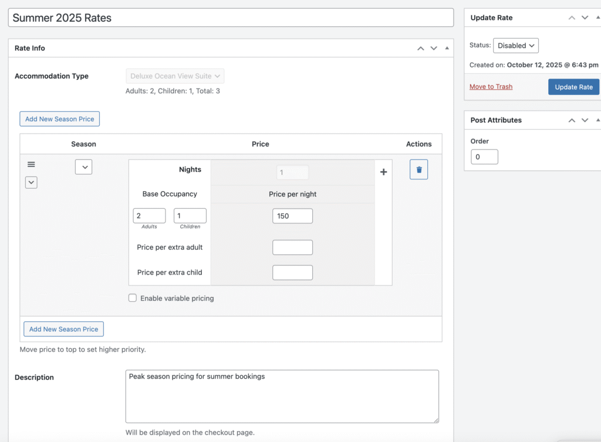Image resolution: width=601 pixels, height=442 pixels.
Task: Delete season price with trash icon
Action: pos(418,169)
